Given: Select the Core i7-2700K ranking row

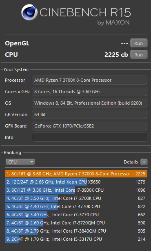Looking at the screenshot, I should click(76, 198).
